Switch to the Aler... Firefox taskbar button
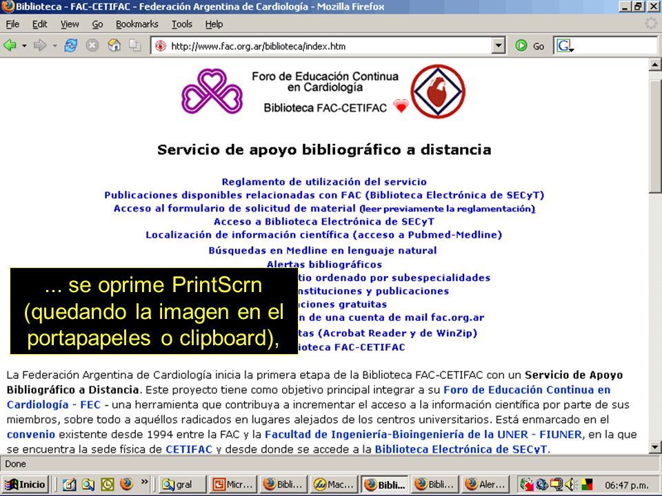This screenshot has height=496, width=662. pyautogui.click(x=485, y=484)
